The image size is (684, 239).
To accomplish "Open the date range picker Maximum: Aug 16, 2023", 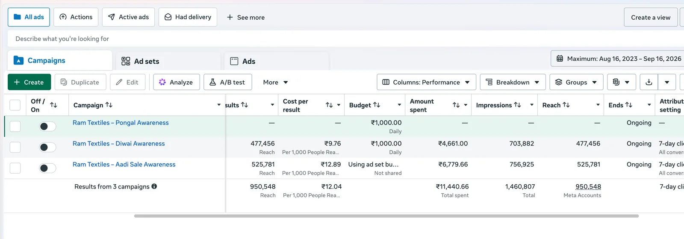I will (x=618, y=59).
